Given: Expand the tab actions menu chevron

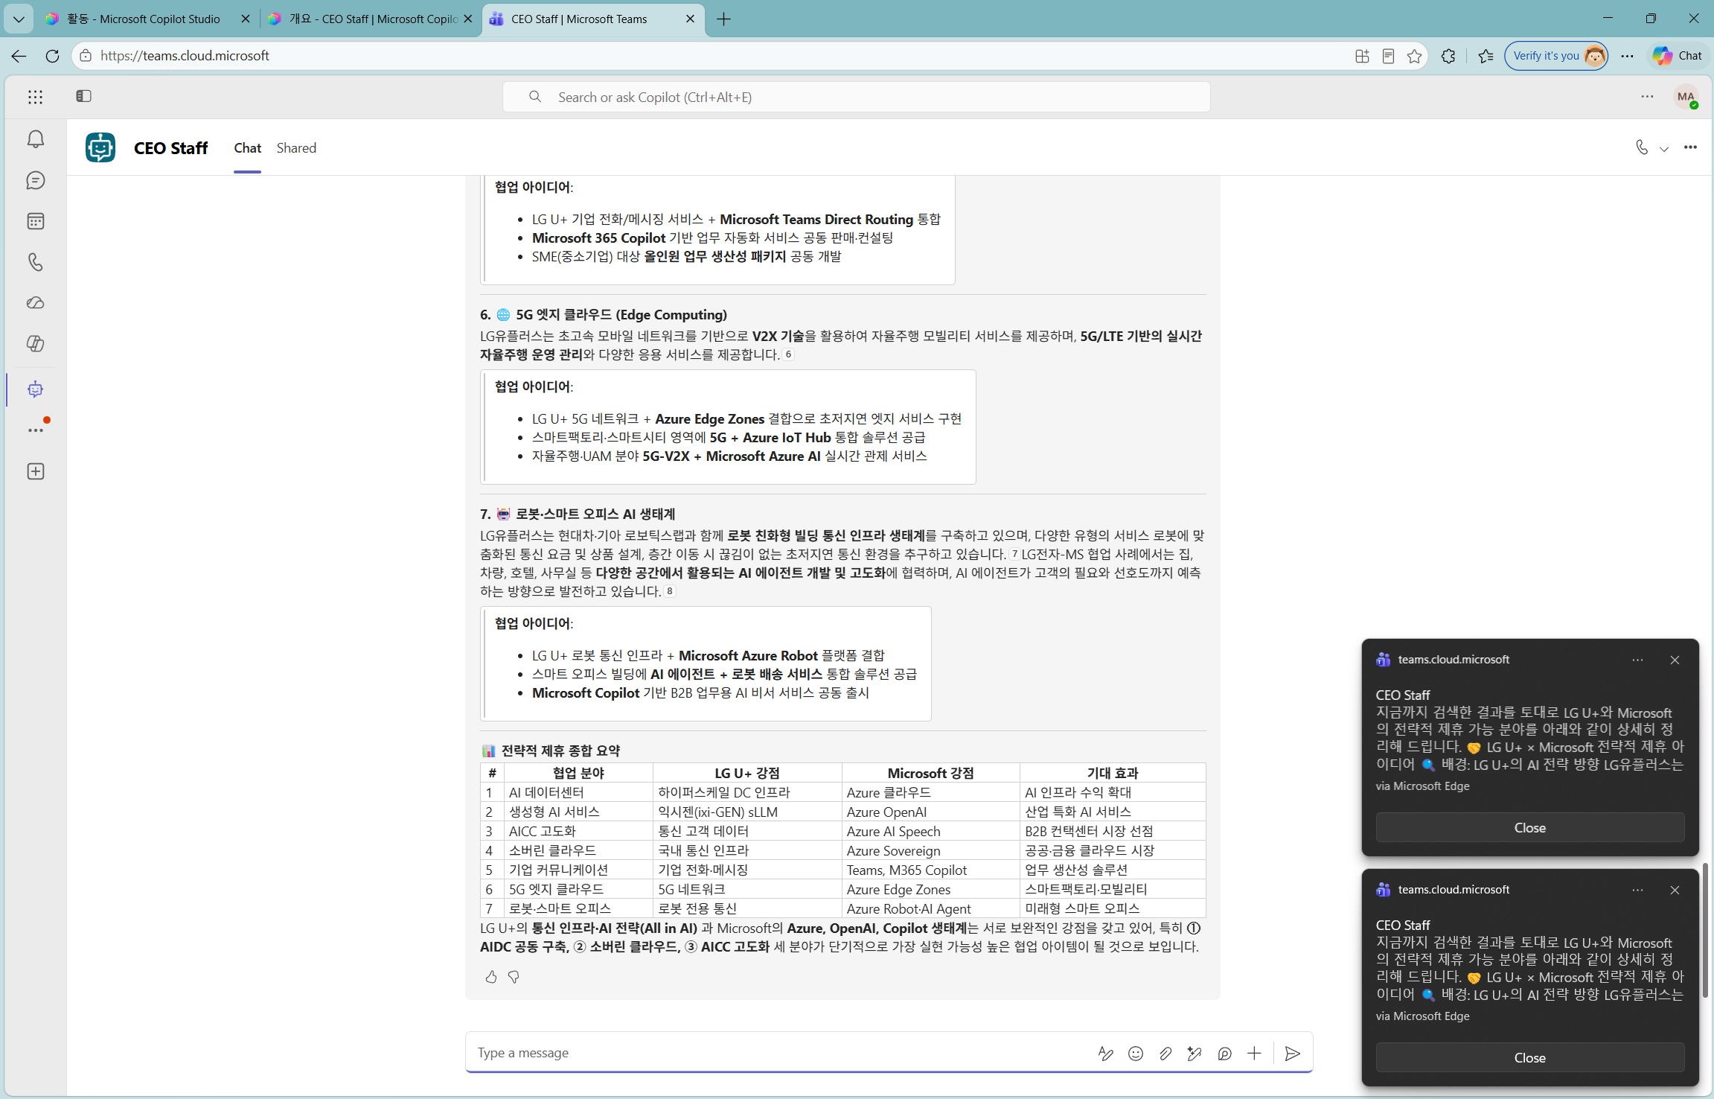Looking at the screenshot, I should click(x=19, y=19).
